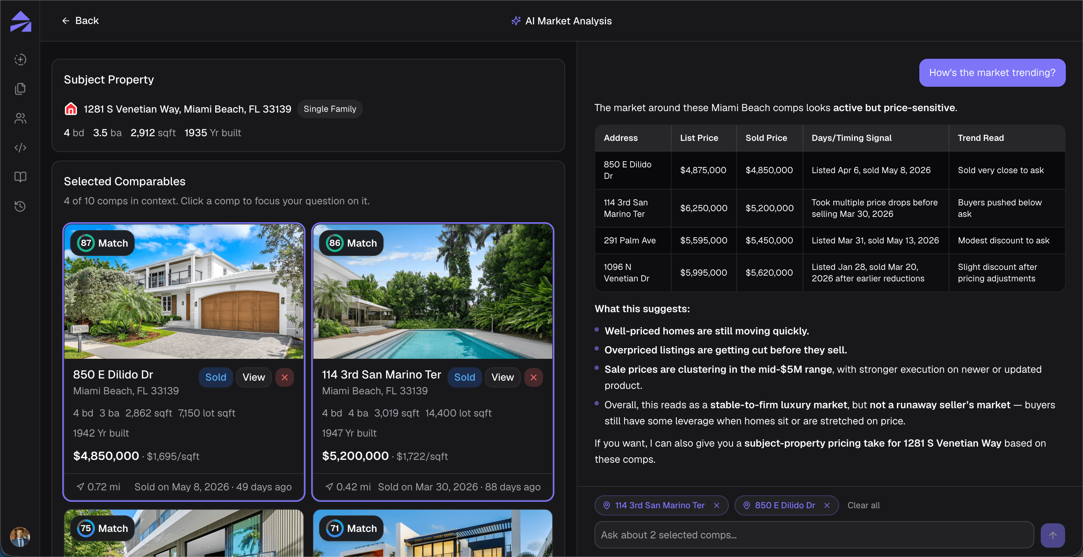1083x557 pixels.
Task: Focus the Ask about 2 selected comps input
Action: click(814, 535)
